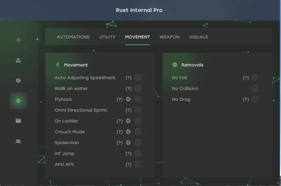Open Flyhack settings gear
The width and height of the screenshot is (281, 186).
coord(129,99)
